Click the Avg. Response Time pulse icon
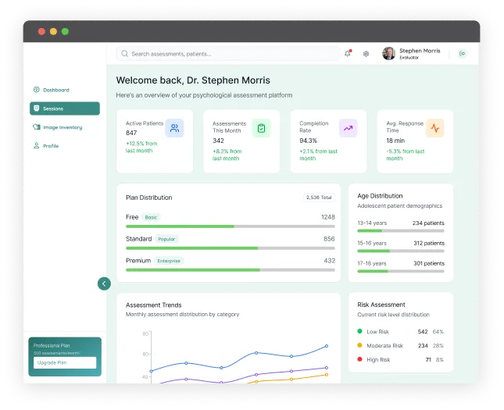This screenshot has height=410, width=504. tap(434, 128)
